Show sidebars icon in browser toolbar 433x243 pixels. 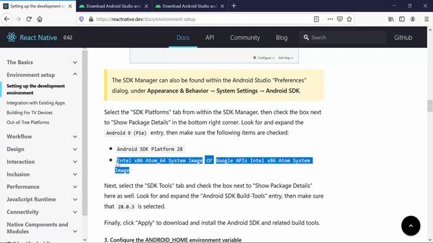tap(402, 19)
